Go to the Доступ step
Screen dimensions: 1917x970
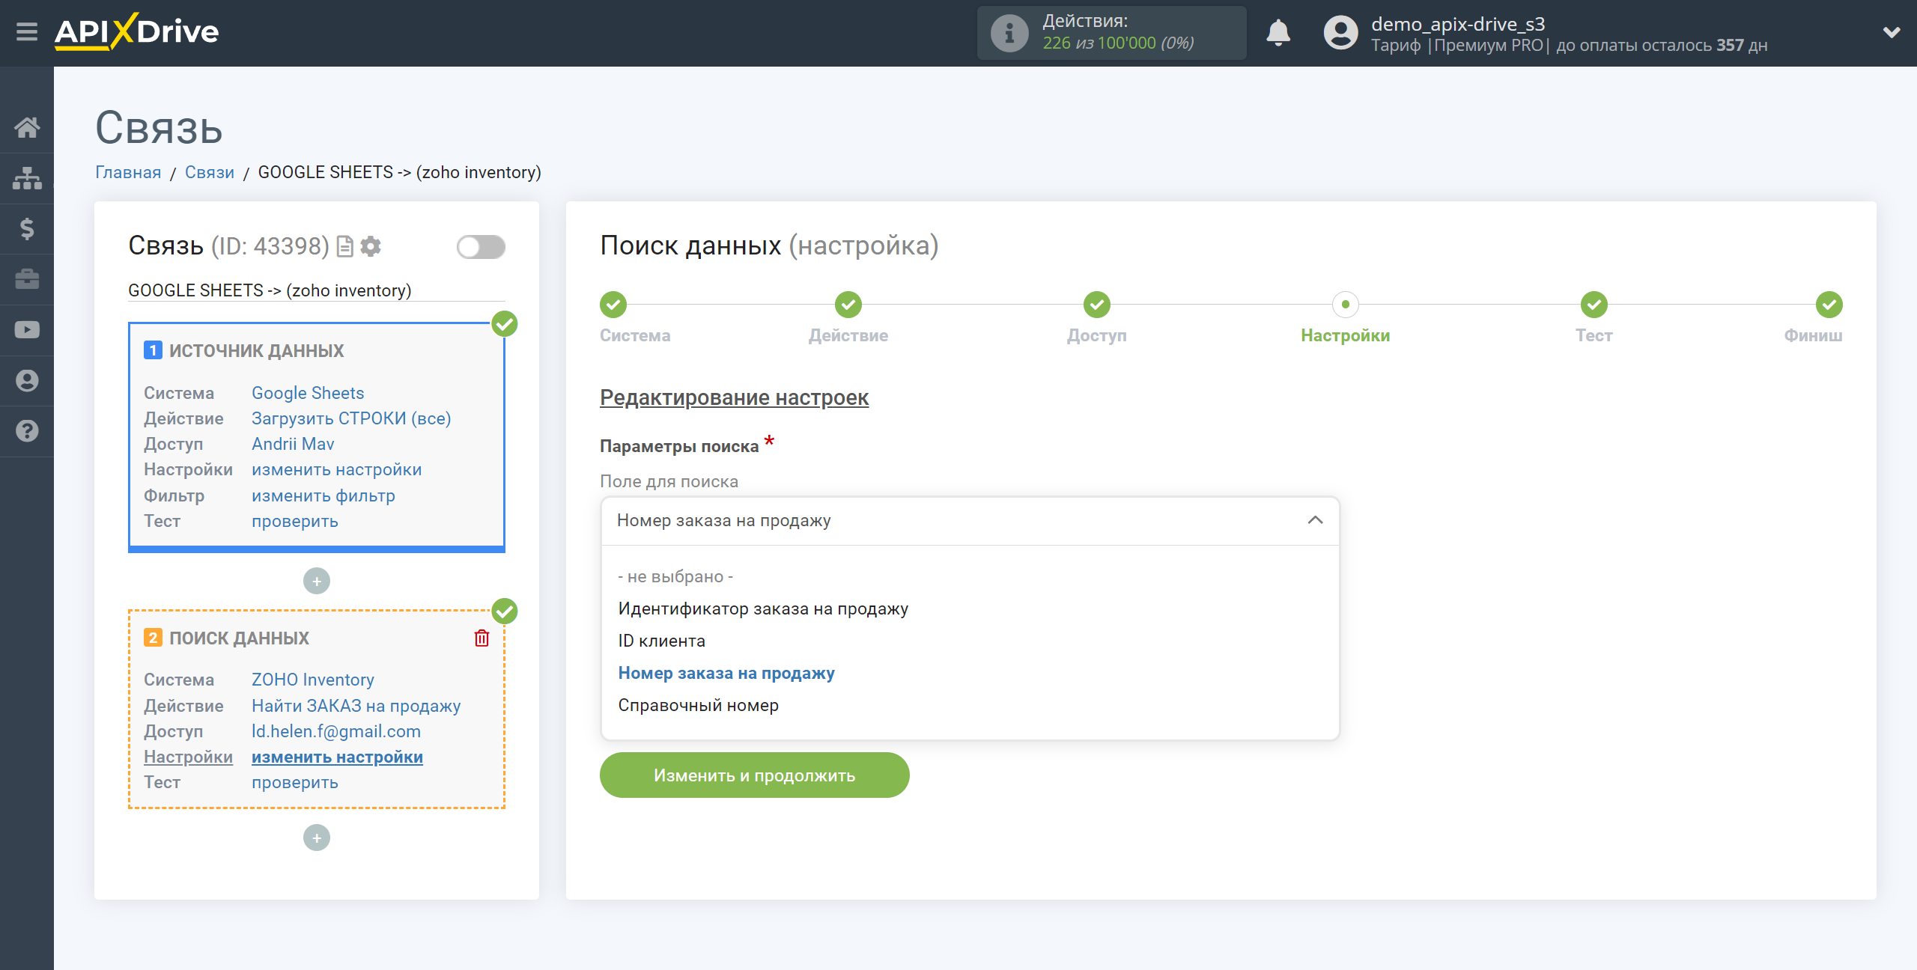(1097, 305)
